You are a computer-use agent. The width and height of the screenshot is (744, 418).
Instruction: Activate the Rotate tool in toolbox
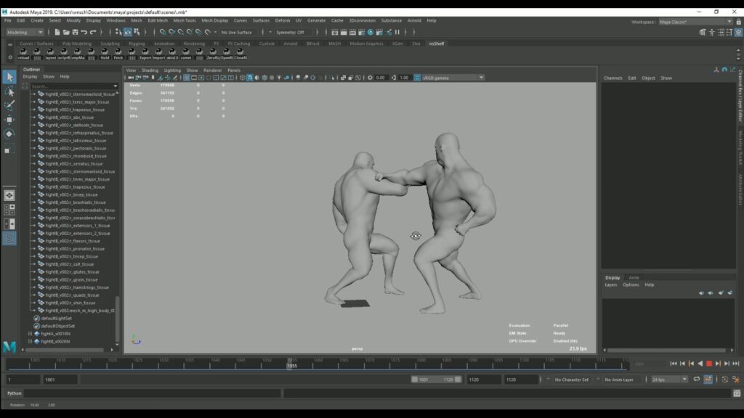pos(9,134)
